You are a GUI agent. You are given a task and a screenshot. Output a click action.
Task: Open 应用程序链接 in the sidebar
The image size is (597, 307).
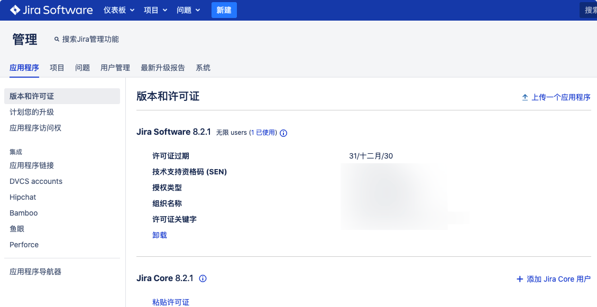coord(32,165)
